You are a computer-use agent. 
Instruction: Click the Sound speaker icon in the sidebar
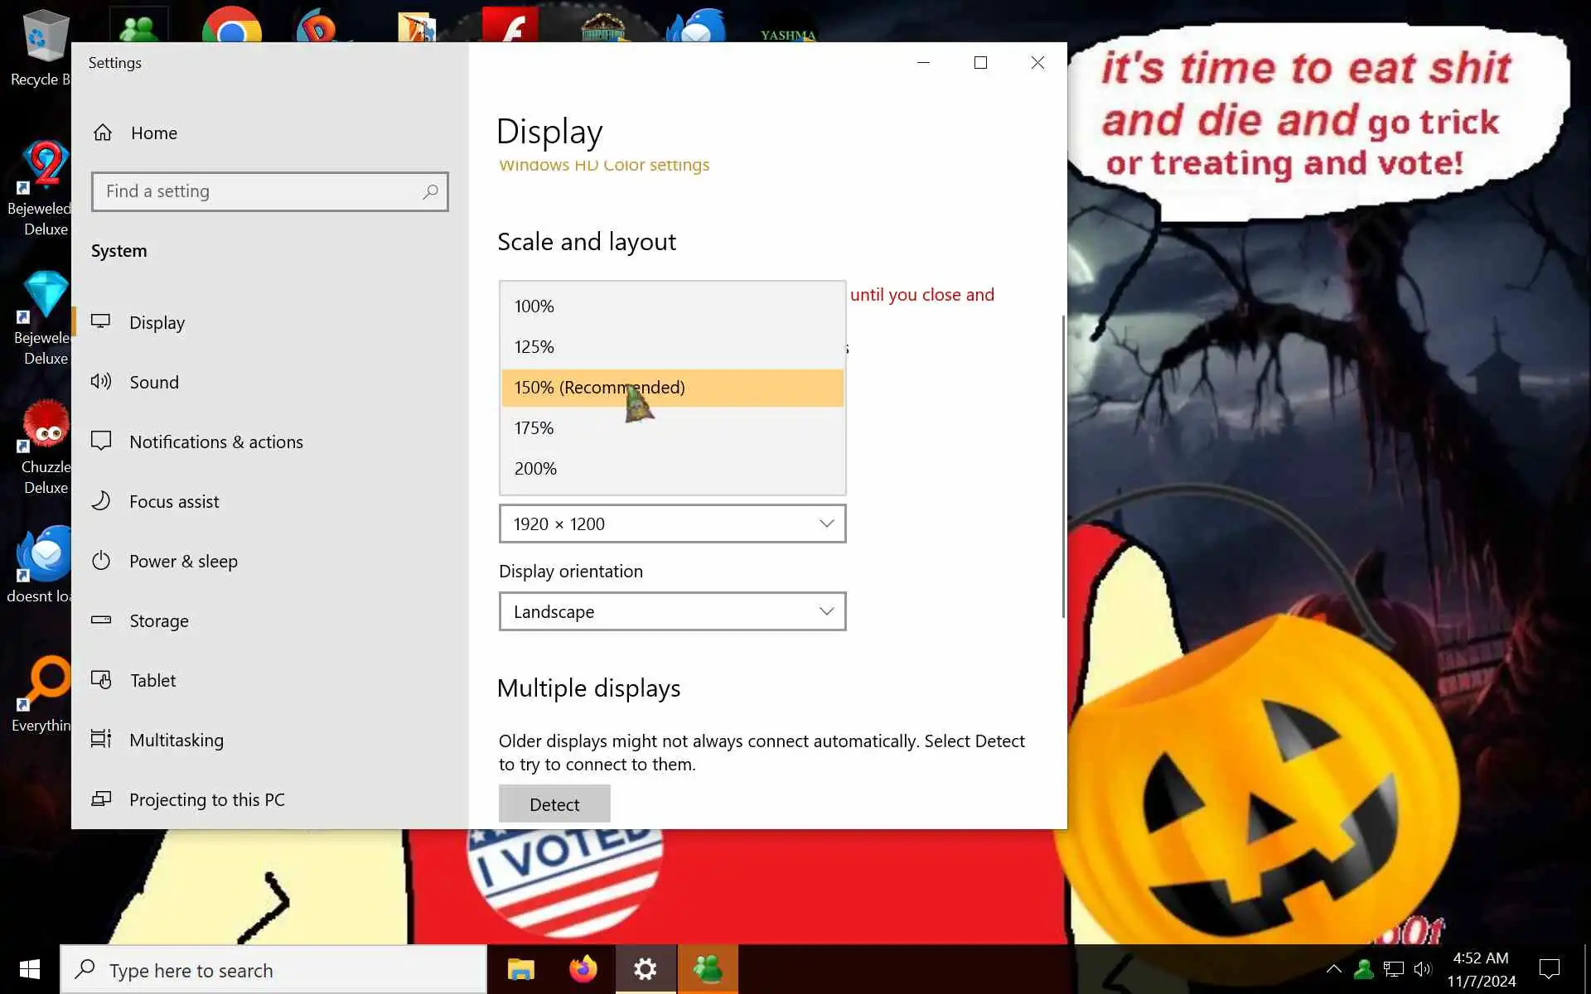(x=101, y=382)
